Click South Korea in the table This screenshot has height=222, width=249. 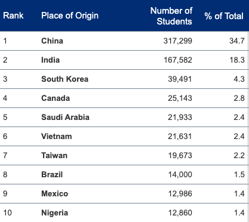[64, 79]
